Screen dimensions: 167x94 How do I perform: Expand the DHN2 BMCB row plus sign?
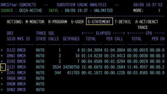click(x=2, y=90)
